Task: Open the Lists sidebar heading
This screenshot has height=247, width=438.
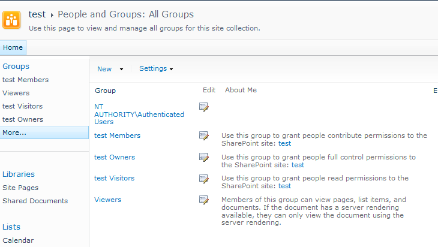Action: [11, 227]
